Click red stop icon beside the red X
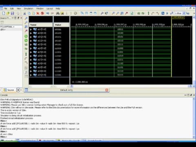This screenshot has width=196, height=147. 42,13
